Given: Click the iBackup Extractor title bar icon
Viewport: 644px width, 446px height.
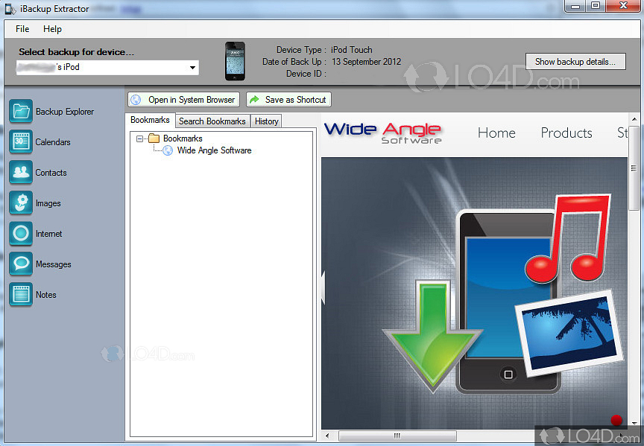Looking at the screenshot, I should coord(10,9).
